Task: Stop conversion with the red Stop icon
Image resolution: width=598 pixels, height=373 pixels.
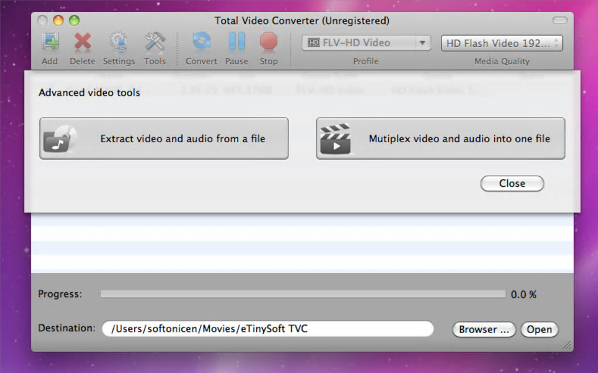Action: click(x=269, y=42)
